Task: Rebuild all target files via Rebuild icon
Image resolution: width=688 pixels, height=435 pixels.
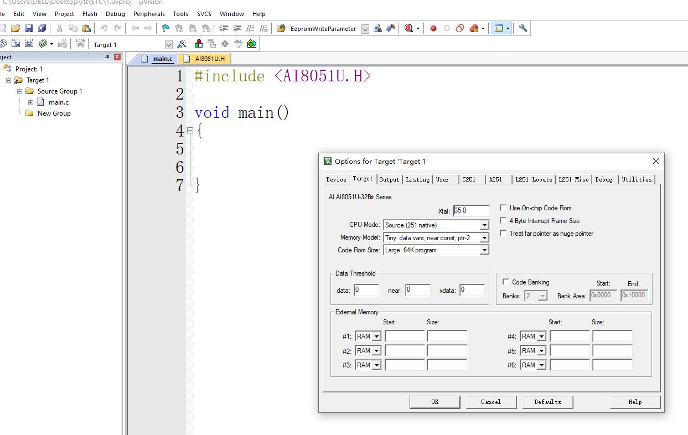Action: point(29,44)
